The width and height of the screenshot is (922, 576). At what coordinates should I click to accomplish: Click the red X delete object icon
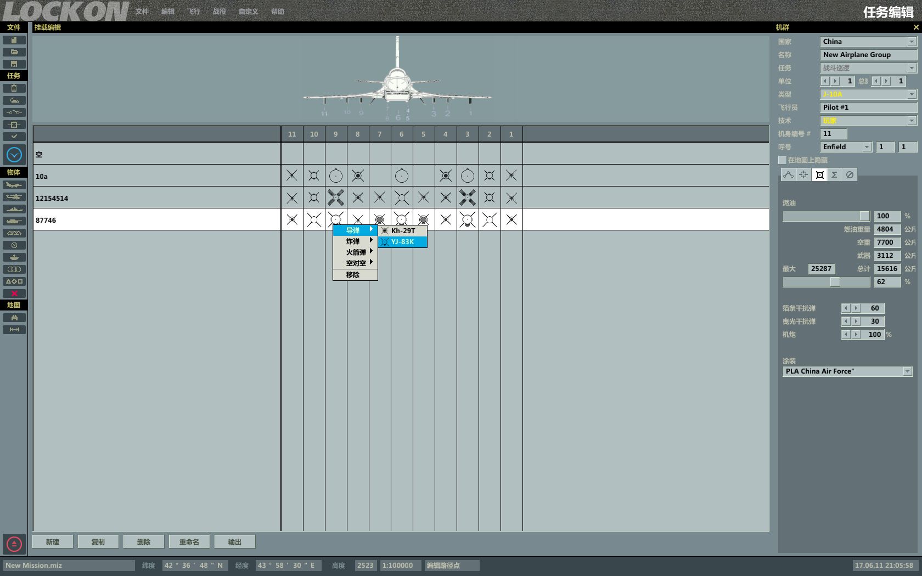[x=14, y=293]
